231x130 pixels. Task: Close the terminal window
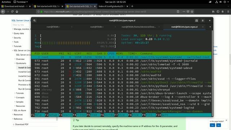coord(210,21)
